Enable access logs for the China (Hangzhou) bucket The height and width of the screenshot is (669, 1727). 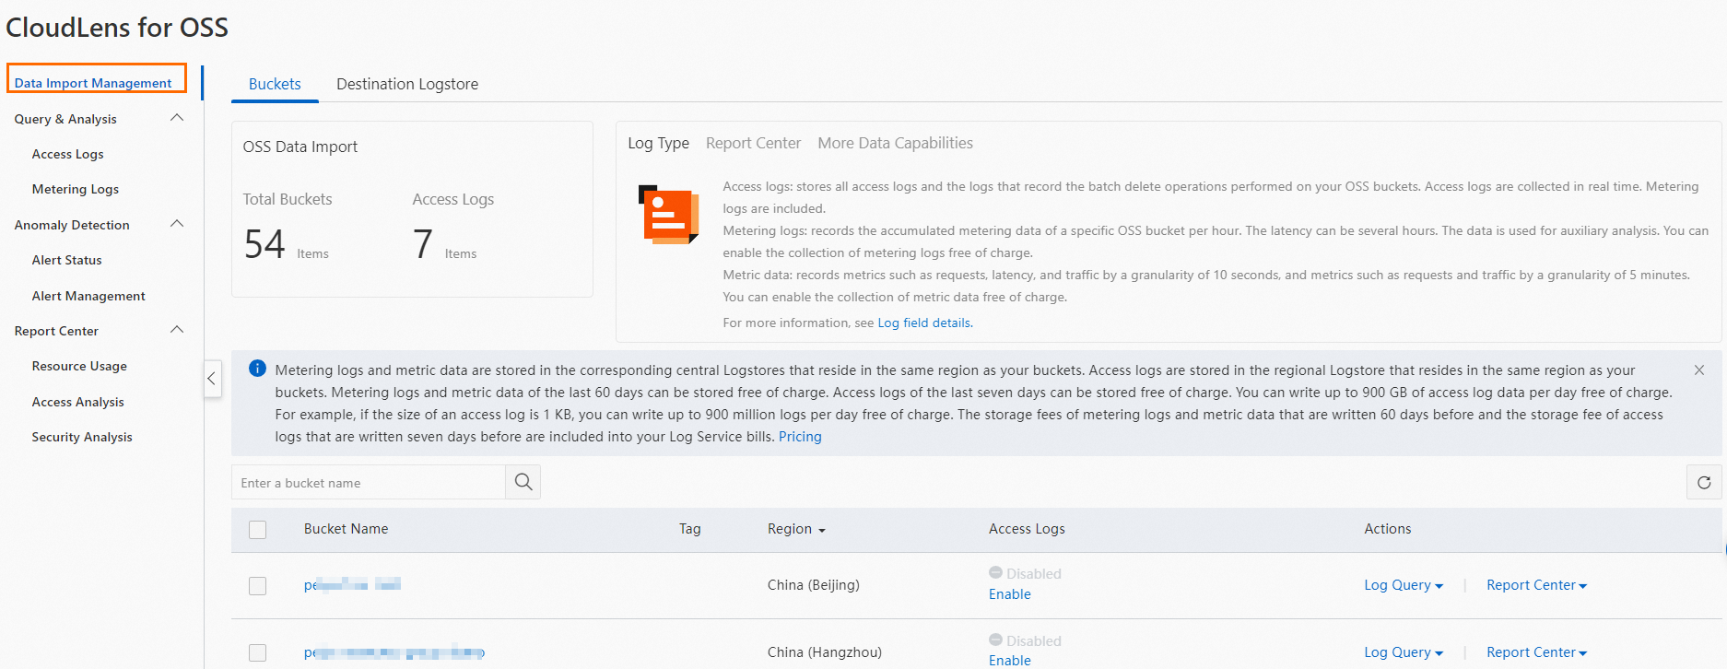point(1009,660)
